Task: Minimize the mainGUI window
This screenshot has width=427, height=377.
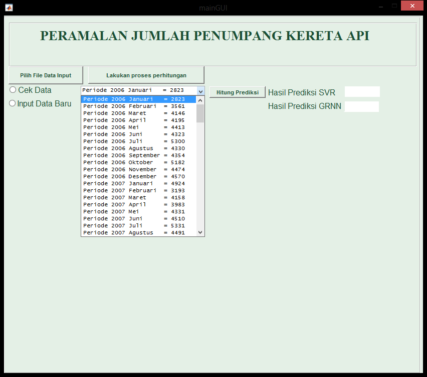Action: tap(381, 6)
